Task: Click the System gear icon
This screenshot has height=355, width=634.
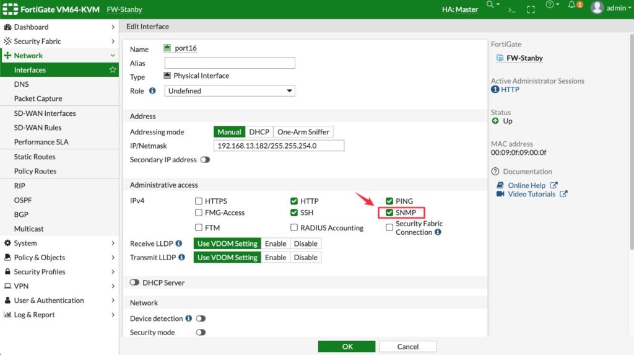Action: 7,243
